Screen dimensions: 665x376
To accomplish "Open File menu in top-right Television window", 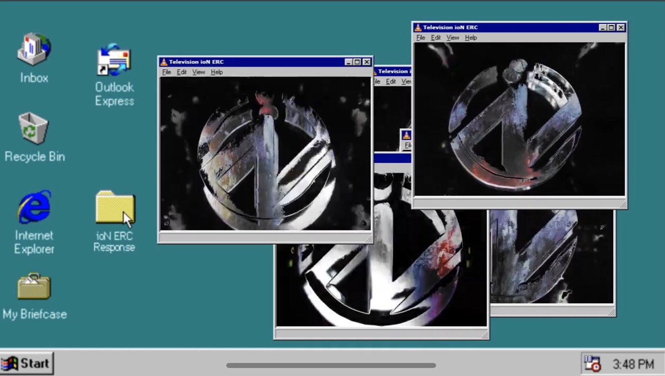I will (x=421, y=38).
